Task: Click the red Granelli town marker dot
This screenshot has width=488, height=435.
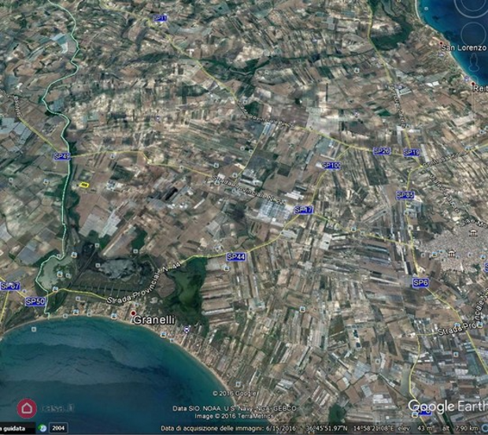Action: [x=133, y=313]
